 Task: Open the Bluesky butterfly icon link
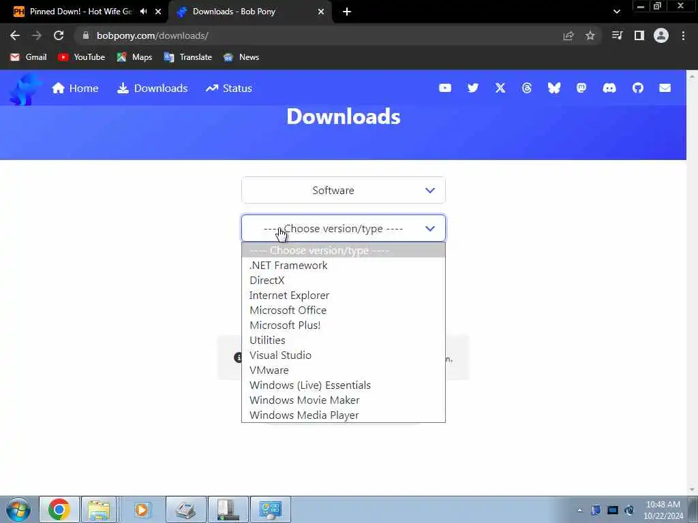point(553,88)
